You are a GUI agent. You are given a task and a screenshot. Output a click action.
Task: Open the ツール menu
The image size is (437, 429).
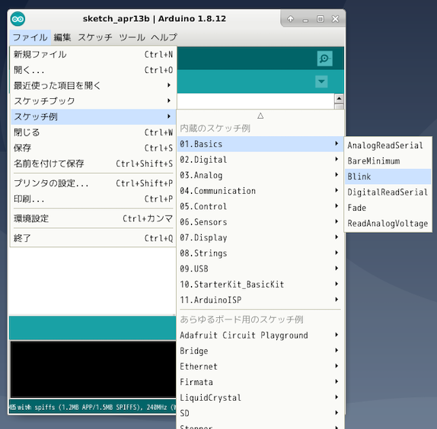(132, 37)
